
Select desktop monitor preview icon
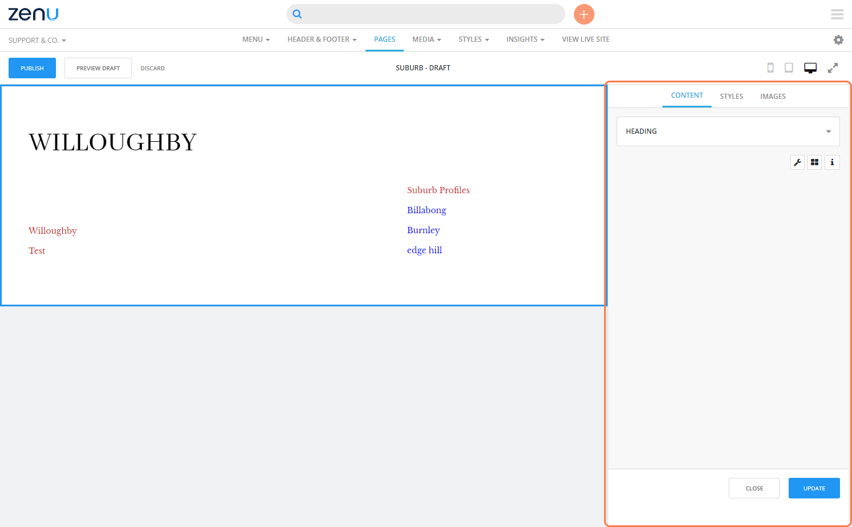click(x=810, y=68)
